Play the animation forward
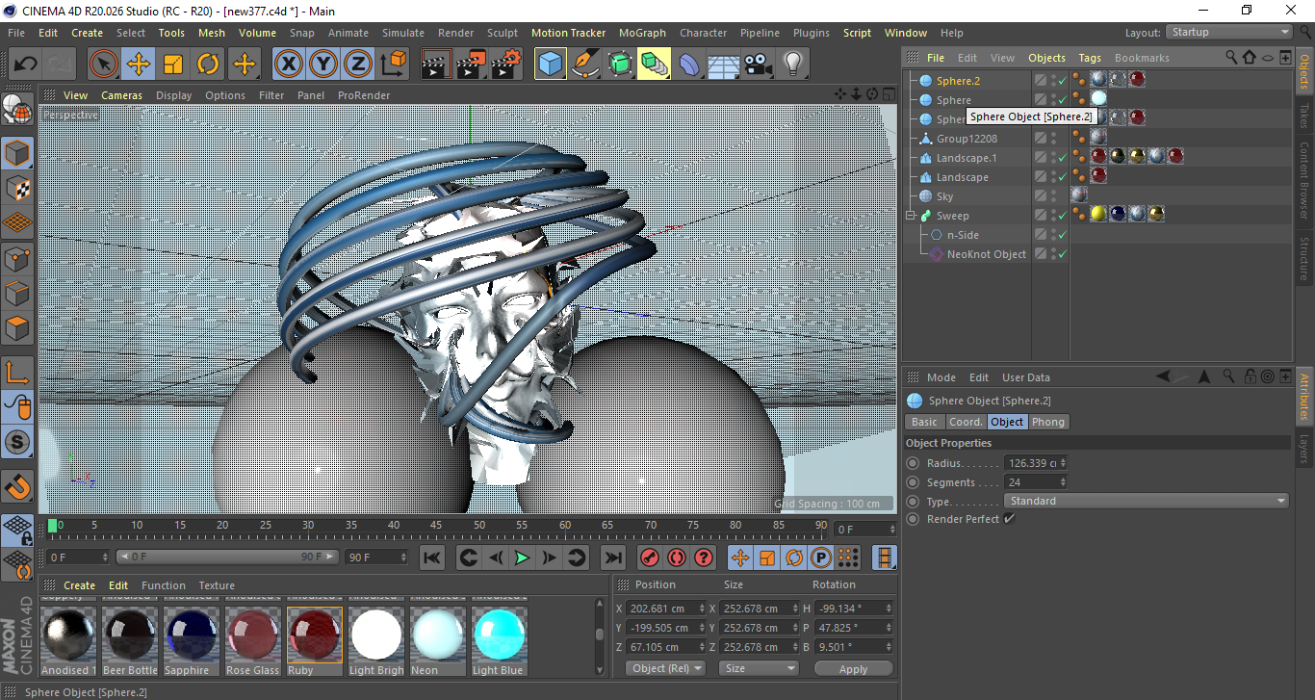This screenshot has height=700, width=1315. coord(522,557)
